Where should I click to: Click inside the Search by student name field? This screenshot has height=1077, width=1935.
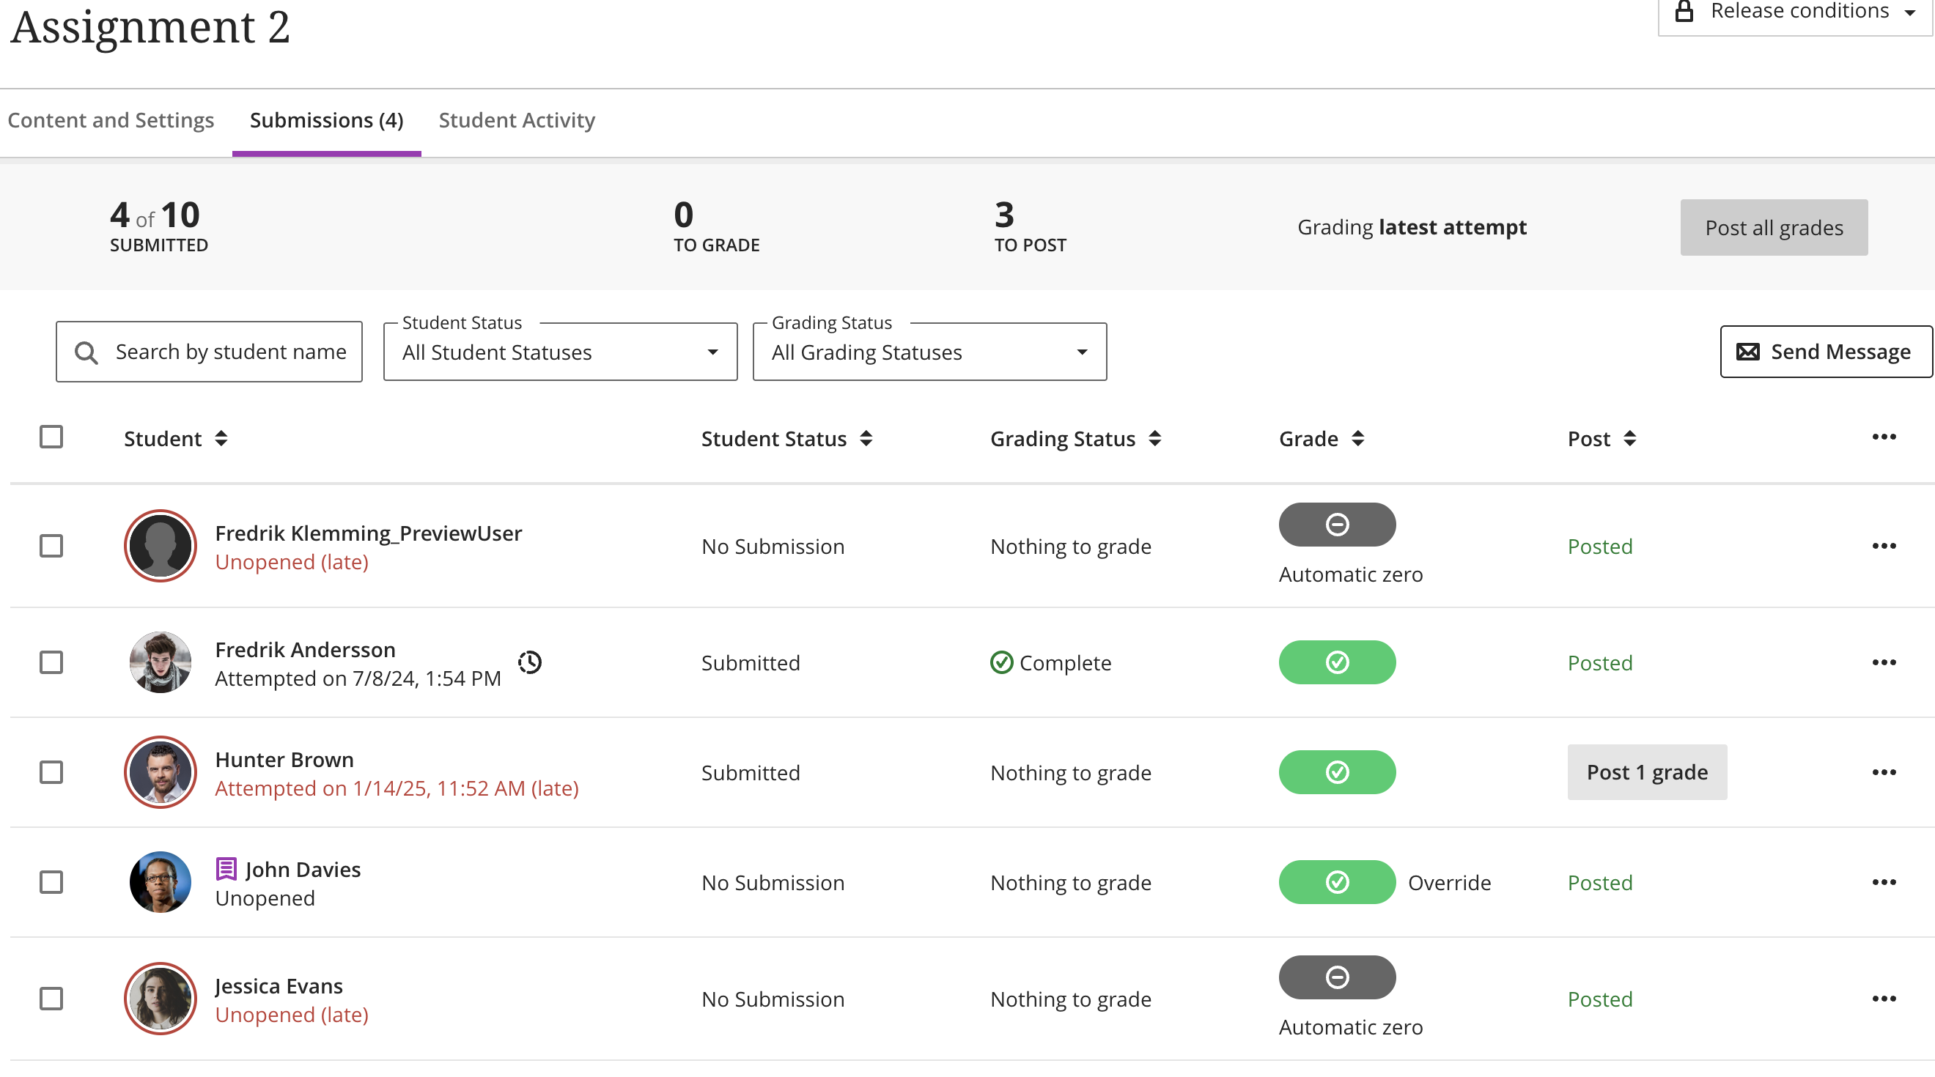[x=225, y=351]
